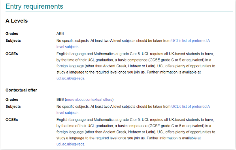The height and width of the screenshot is (150, 236).
Task: Click the BBB contextual grade text
Action: click(x=60, y=100)
